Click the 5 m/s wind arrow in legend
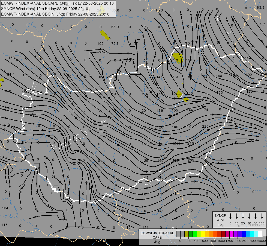This screenshot has width=267, height=246. pyautogui.click(x=230, y=216)
